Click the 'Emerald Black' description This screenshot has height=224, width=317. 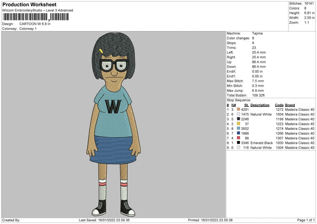pos(262,143)
